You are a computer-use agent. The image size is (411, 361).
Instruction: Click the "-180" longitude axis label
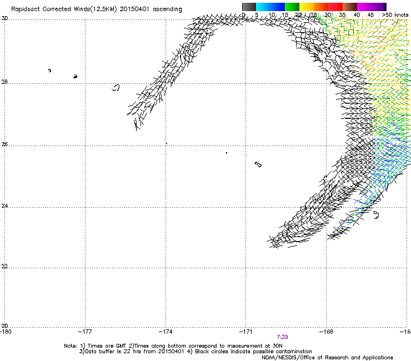(x=6, y=332)
